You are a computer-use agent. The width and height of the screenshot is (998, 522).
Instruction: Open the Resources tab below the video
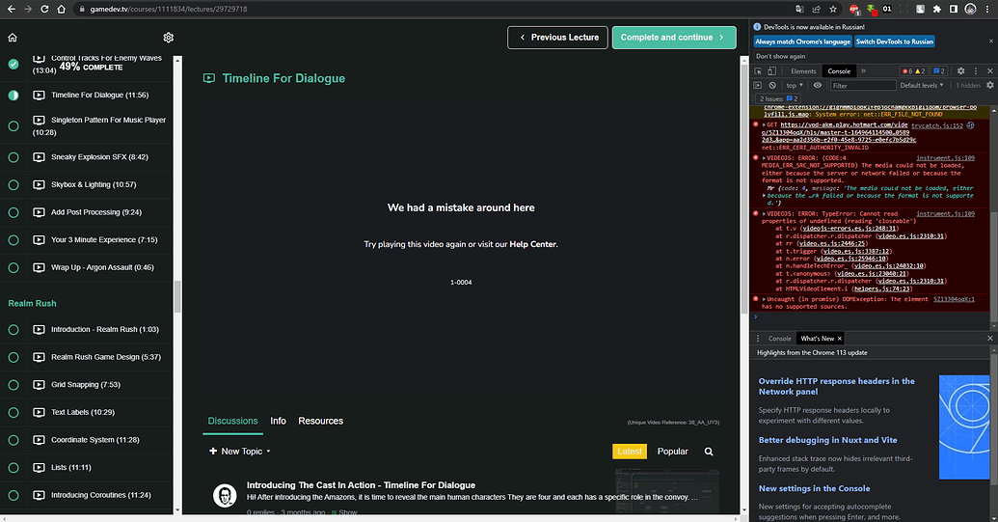click(x=321, y=421)
